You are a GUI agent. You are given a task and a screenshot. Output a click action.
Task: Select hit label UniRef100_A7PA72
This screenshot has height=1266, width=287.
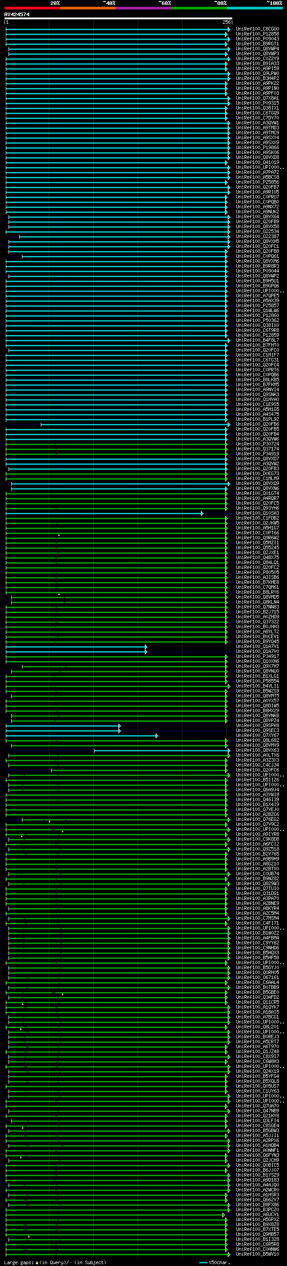tap(257, 172)
